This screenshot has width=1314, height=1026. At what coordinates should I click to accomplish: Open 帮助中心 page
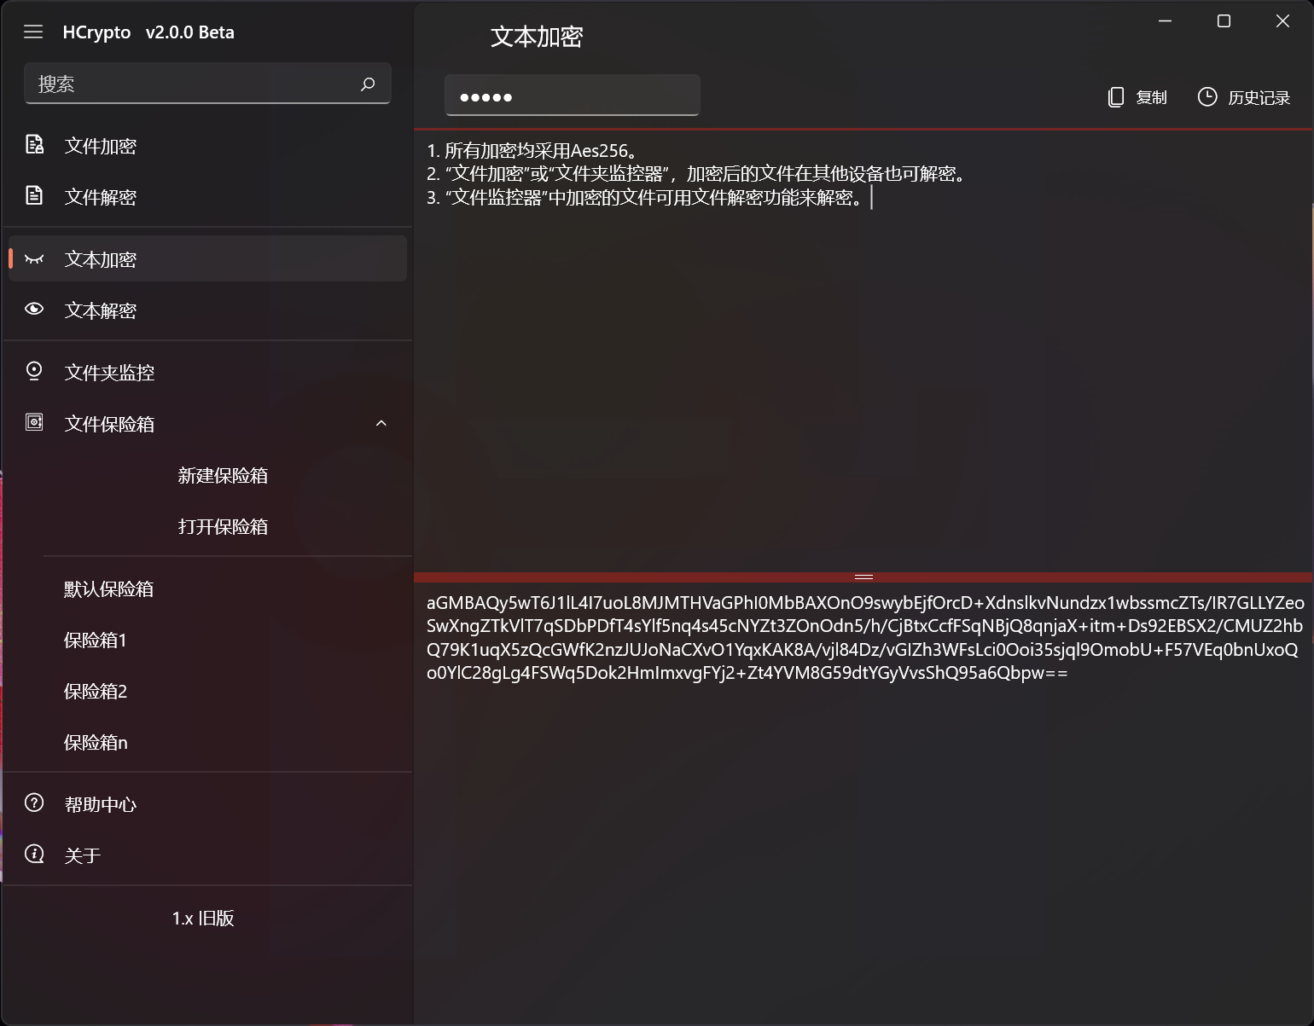[x=207, y=804]
